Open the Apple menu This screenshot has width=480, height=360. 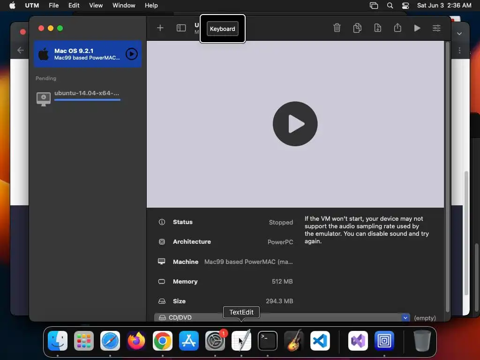pyautogui.click(x=12, y=5)
